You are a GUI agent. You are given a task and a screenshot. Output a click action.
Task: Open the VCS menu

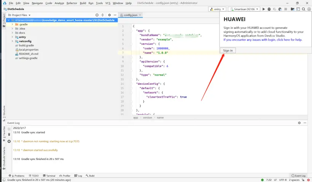[x=108, y=3]
